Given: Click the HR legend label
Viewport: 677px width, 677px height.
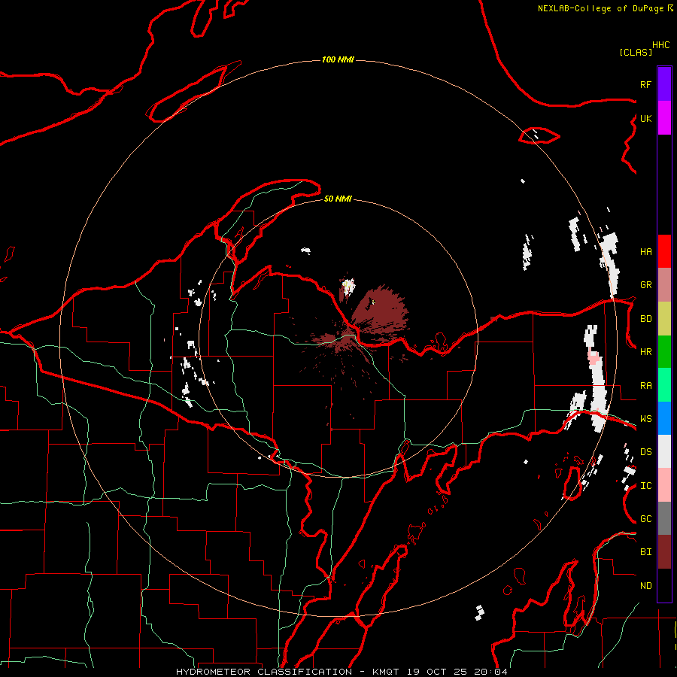Looking at the screenshot, I should coord(645,352).
